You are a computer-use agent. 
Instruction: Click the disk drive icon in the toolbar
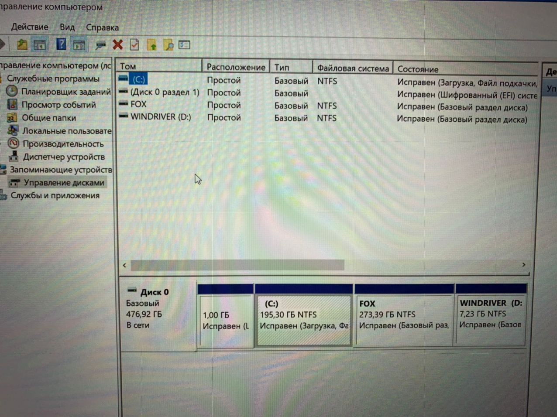pyautogui.click(x=101, y=44)
